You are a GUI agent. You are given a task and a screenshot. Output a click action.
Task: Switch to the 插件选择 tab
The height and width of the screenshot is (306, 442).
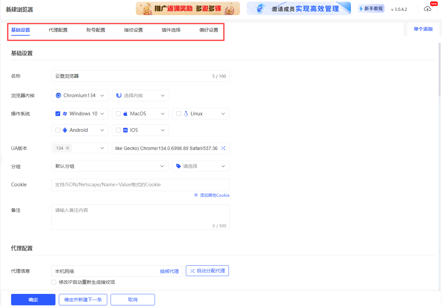pos(171,30)
